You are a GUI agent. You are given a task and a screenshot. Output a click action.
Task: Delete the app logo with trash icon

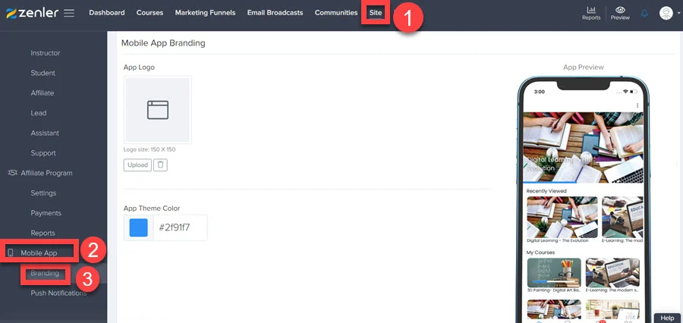point(160,165)
